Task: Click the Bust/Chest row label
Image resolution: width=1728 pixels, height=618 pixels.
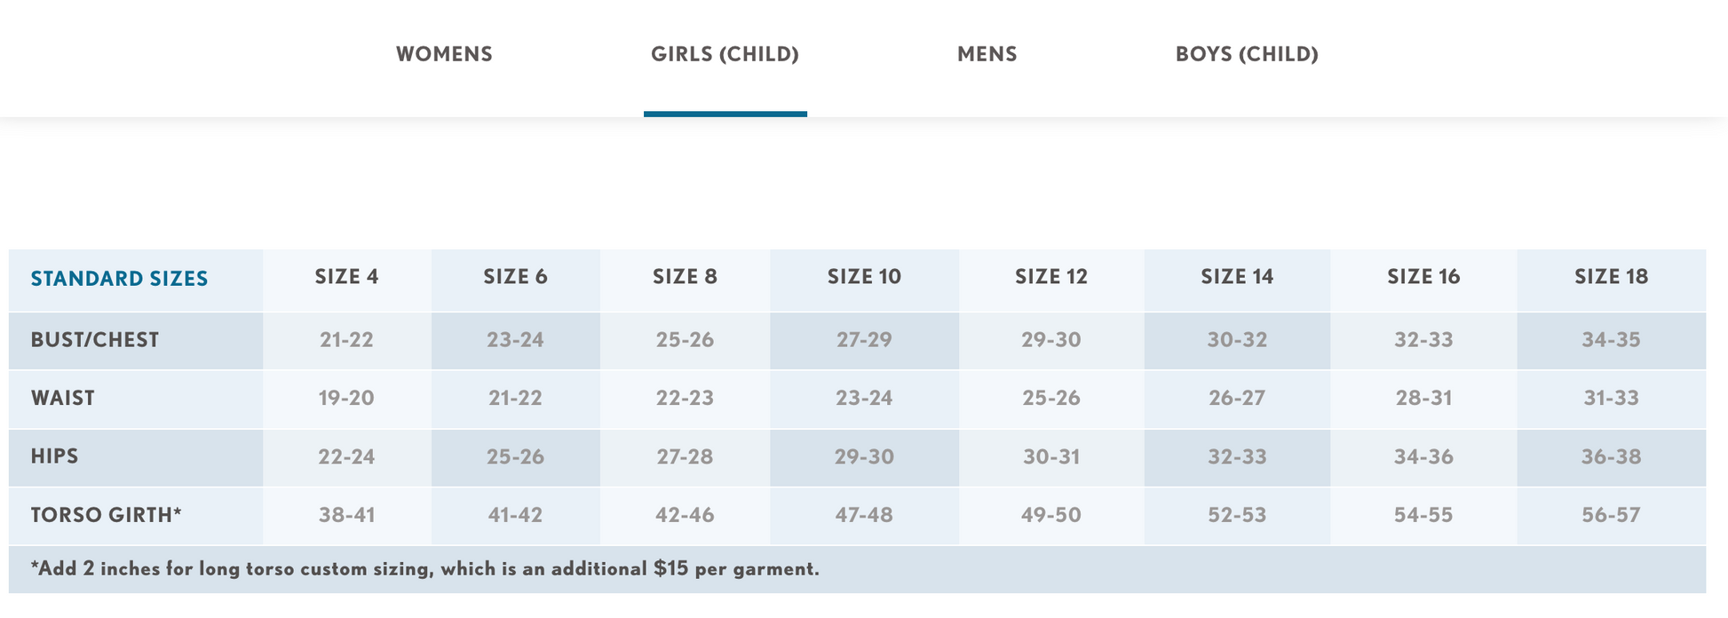Action: click(x=95, y=340)
